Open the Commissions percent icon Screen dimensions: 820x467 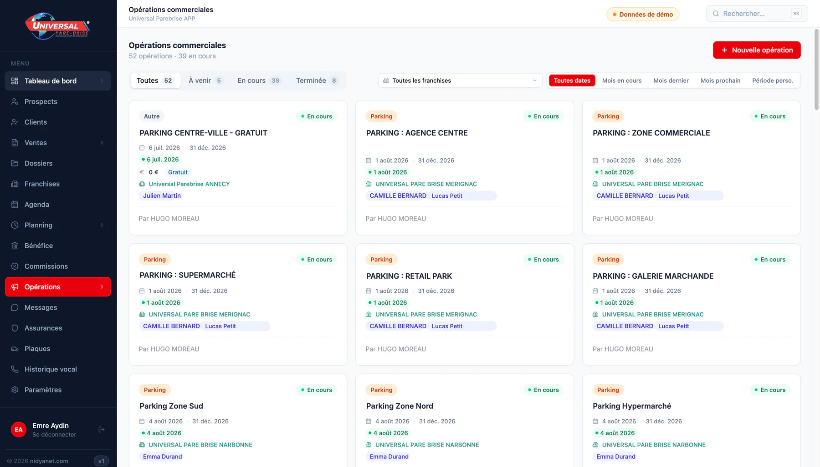15,266
